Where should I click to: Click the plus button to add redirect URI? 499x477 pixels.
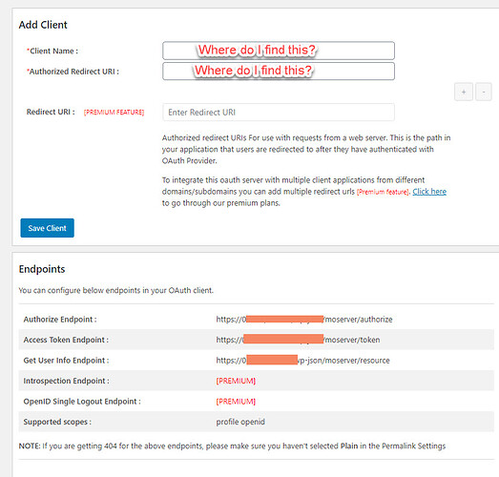[x=464, y=92]
